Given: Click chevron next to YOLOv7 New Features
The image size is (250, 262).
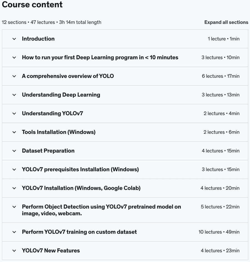Looking at the screenshot, I should tap(14, 251).
